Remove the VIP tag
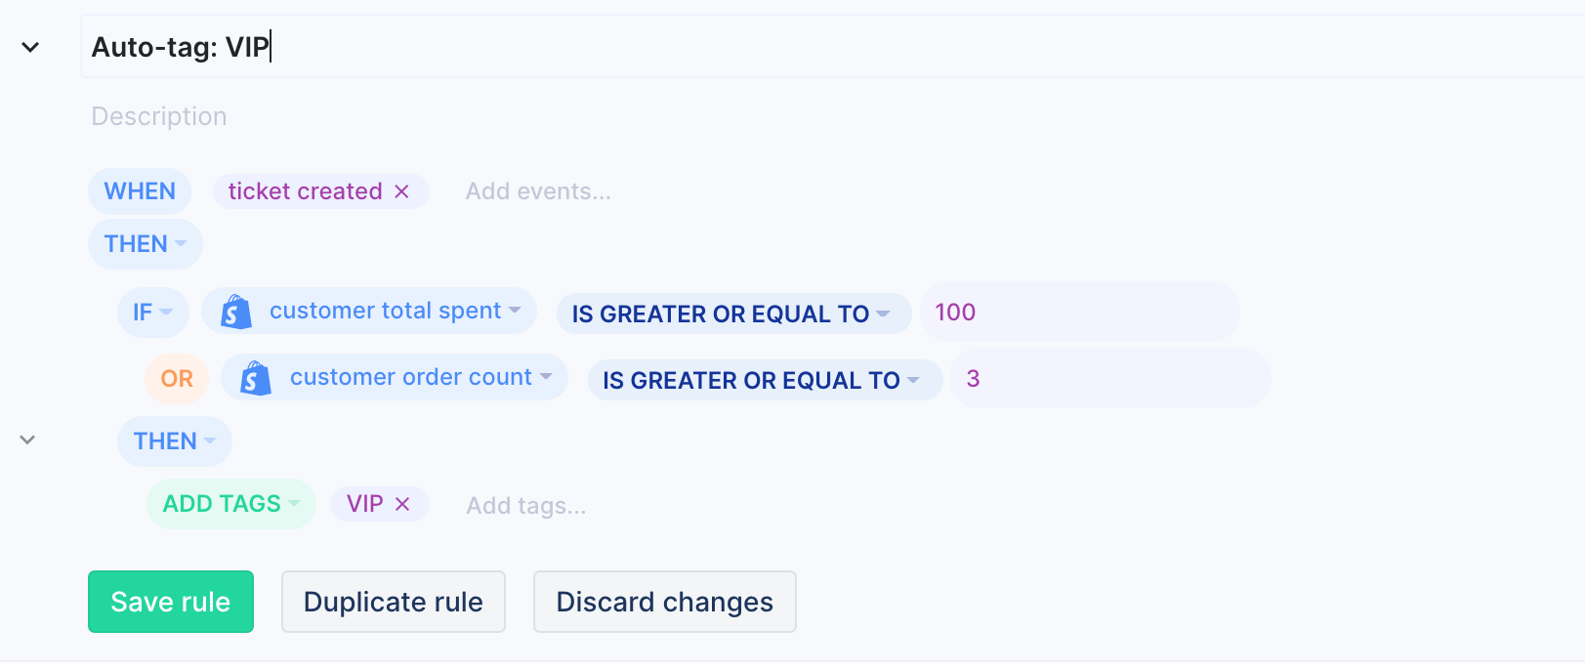Screen dimensions: 1585x671 pos(402,504)
